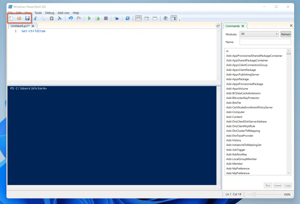Viewport: 300px width, 204px height.
Task: Click the Copy button in Commands pane
Action: 288,186
